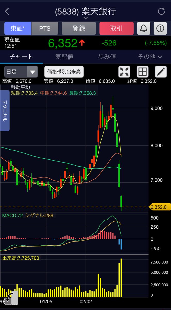
Task: Tap the 中期:7,744.6 moving average label
Action: [x=54, y=93]
